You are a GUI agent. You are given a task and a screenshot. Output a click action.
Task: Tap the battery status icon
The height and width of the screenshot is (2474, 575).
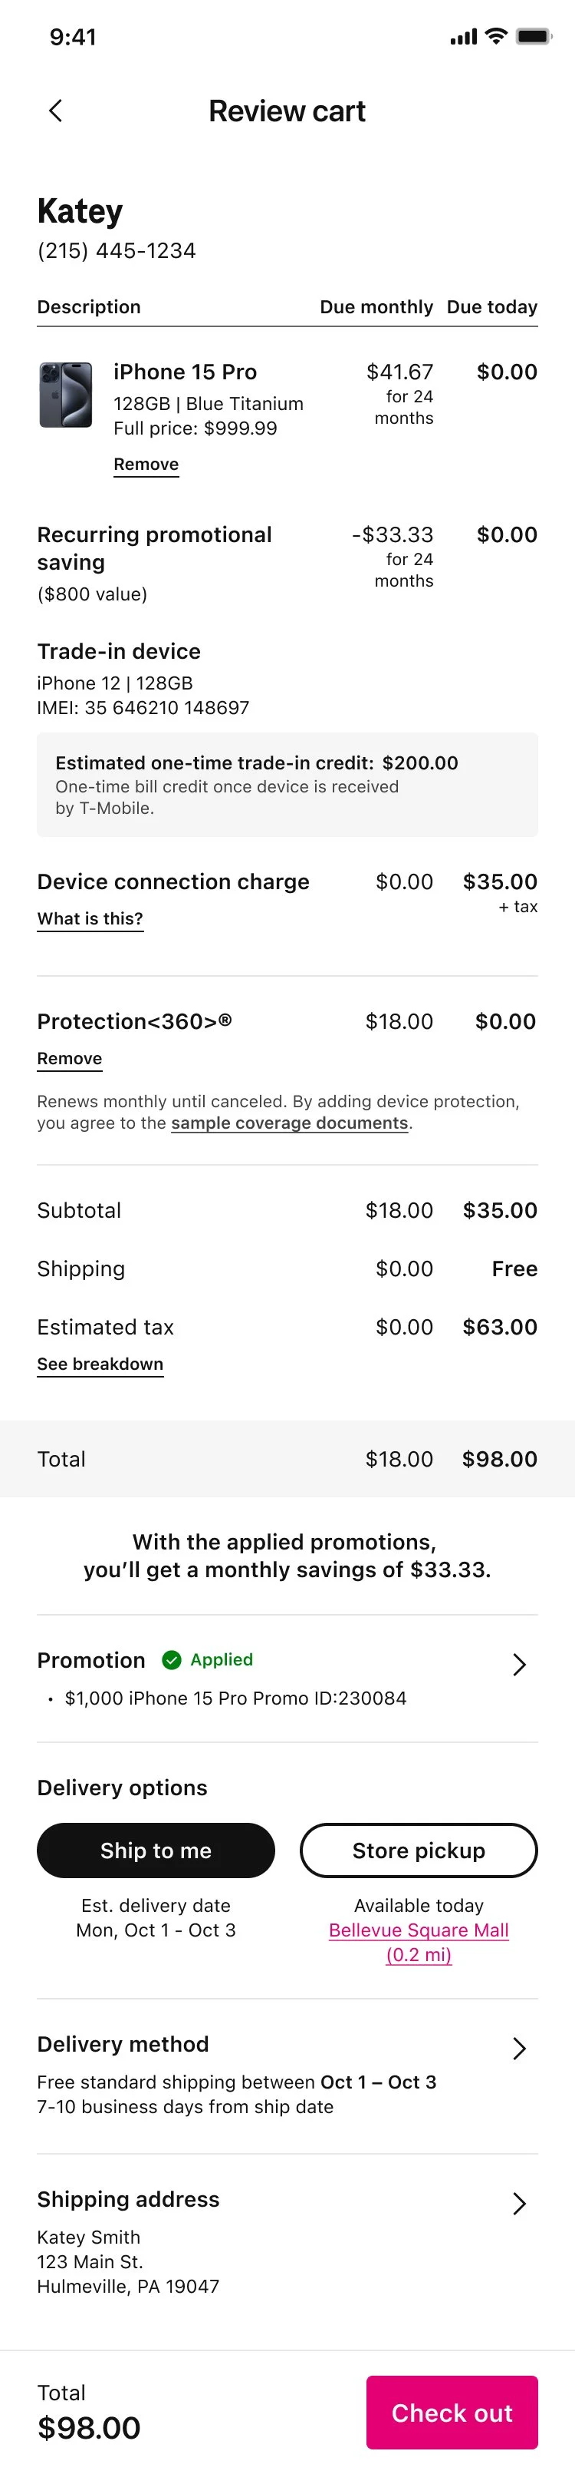[534, 37]
